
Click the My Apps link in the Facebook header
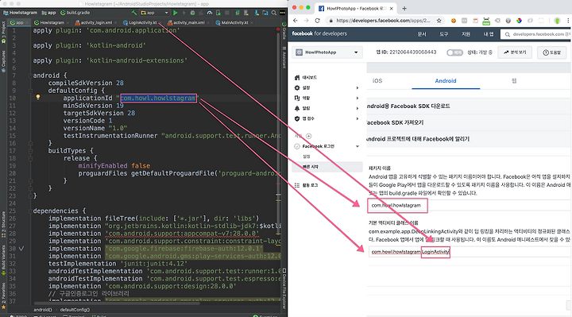489,34
